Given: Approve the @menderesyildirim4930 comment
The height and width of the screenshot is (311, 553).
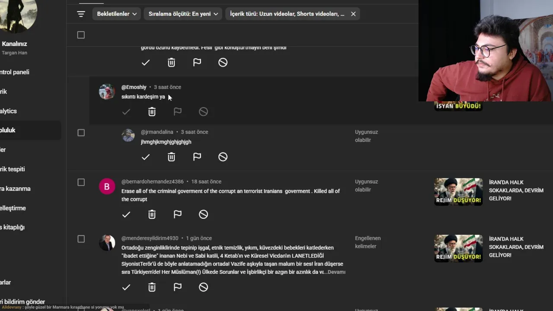Looking at the screenshot, I should (x=126, y=287).
